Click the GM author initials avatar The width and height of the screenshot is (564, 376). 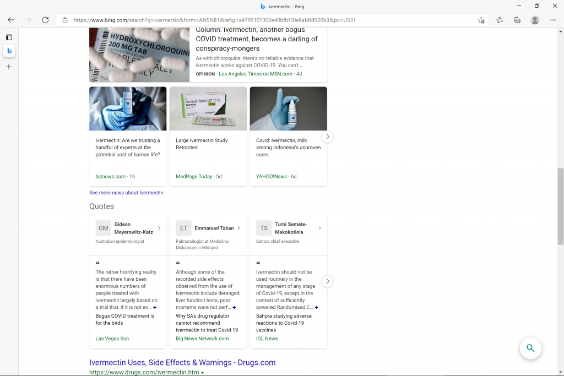[x=103, y=228]
